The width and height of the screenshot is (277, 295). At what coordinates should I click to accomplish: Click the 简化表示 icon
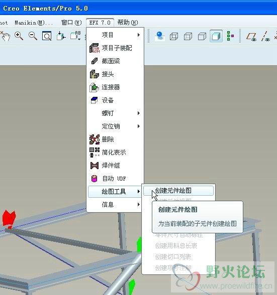(95, 153)
